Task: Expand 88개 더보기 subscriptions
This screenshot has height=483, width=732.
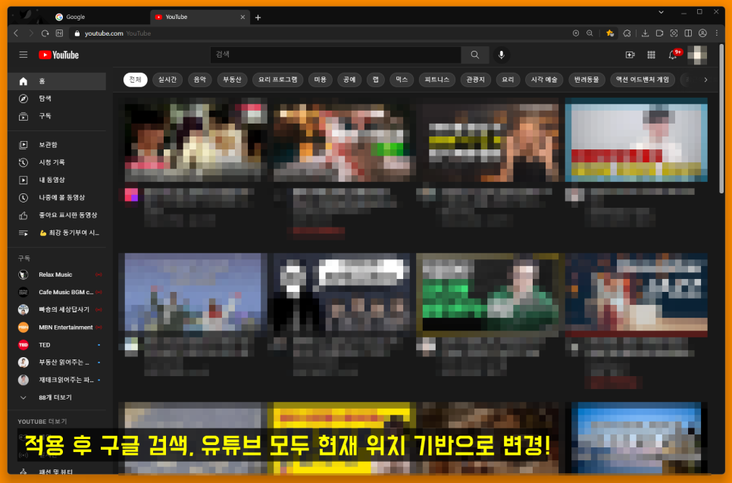Action: pos(57,397)
